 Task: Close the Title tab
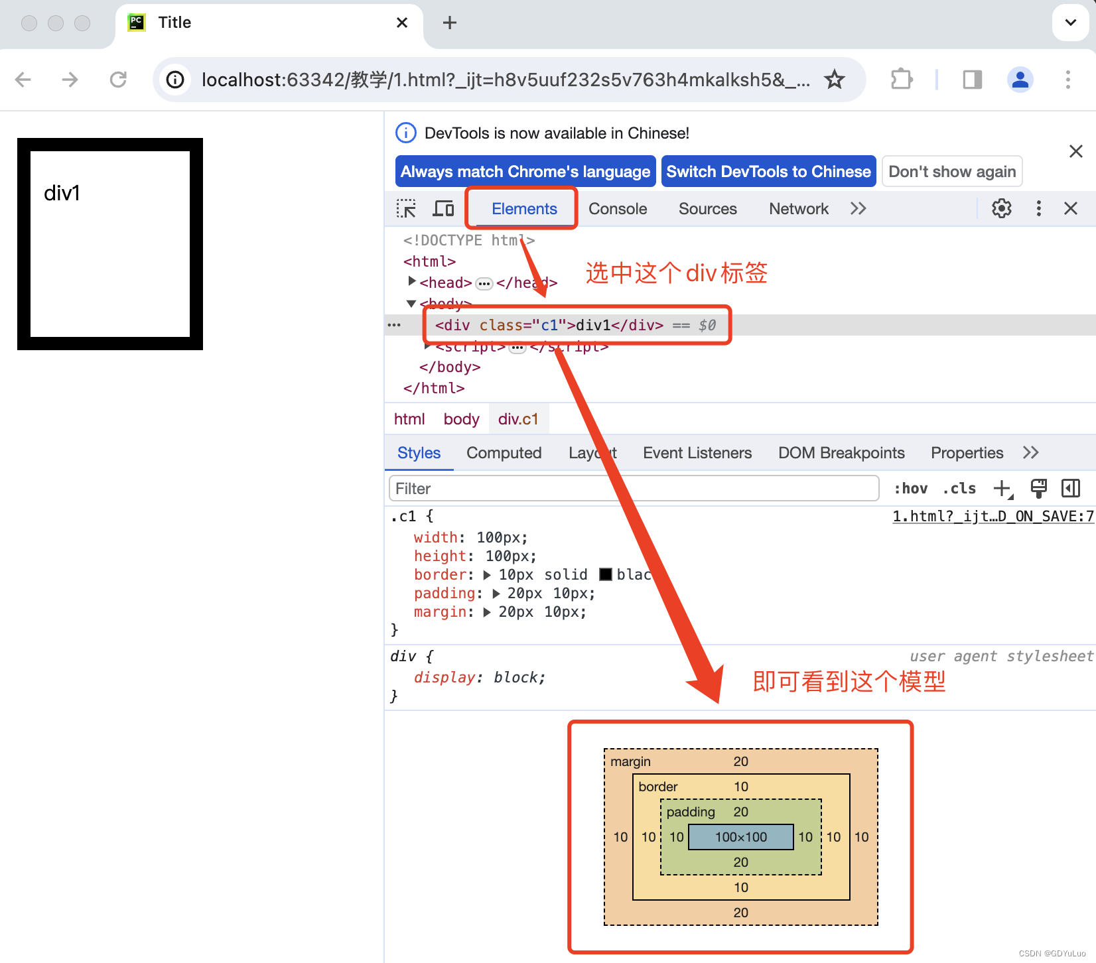coord(402,23)
